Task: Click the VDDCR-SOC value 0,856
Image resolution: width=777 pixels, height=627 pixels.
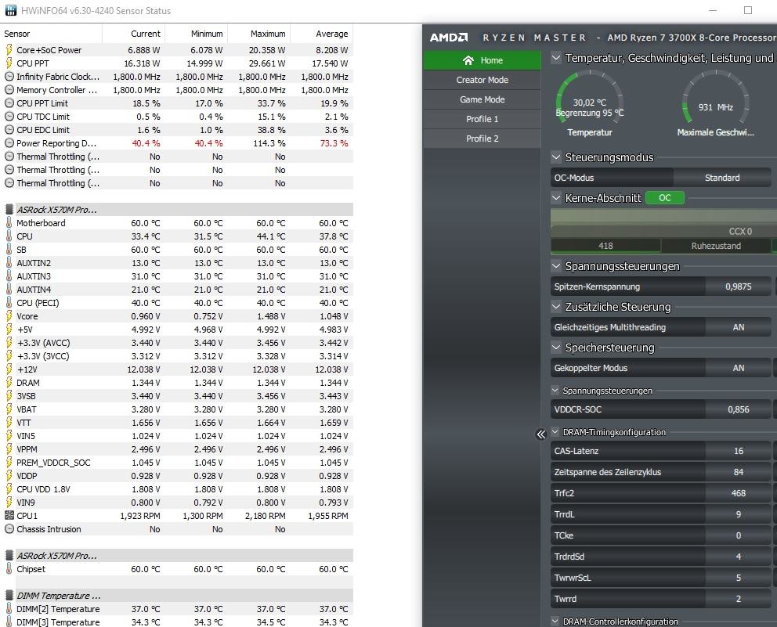Action: click(x=739, y=409)
